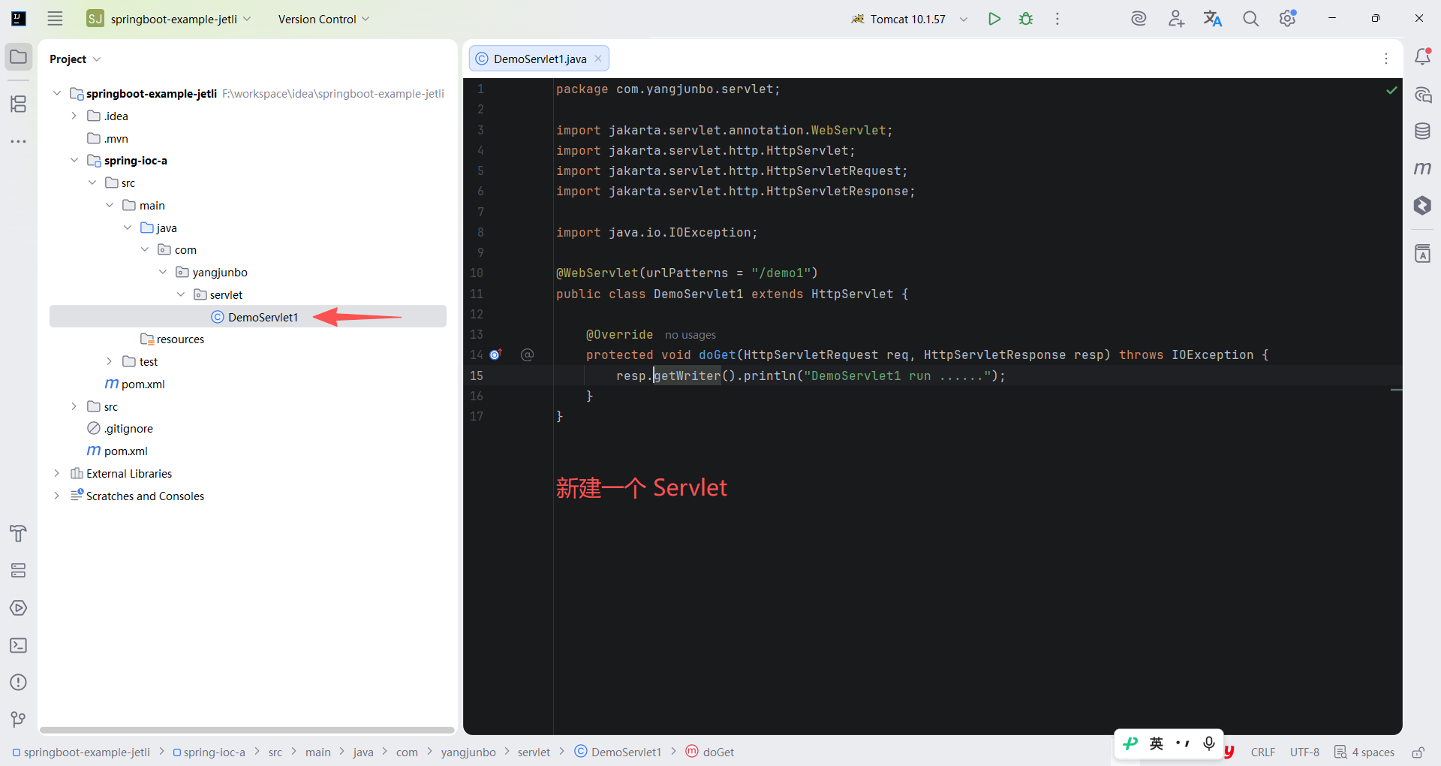Open the Project view dropdown

(x=75, y=59)
